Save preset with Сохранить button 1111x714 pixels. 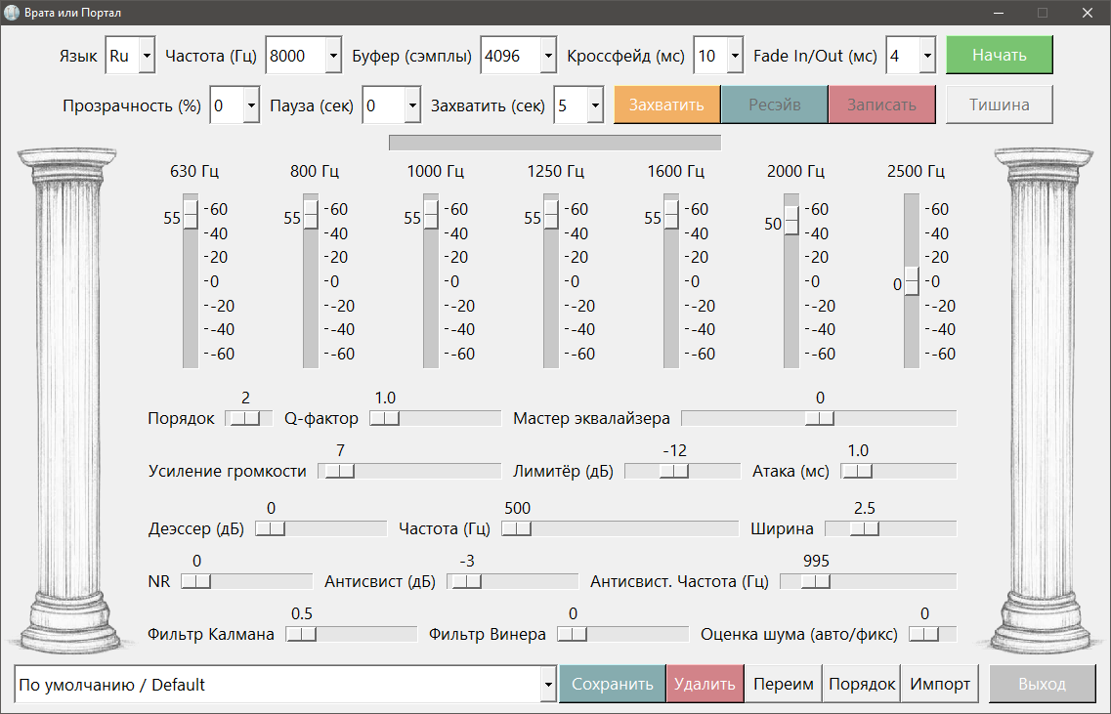(x=613, y=685)
